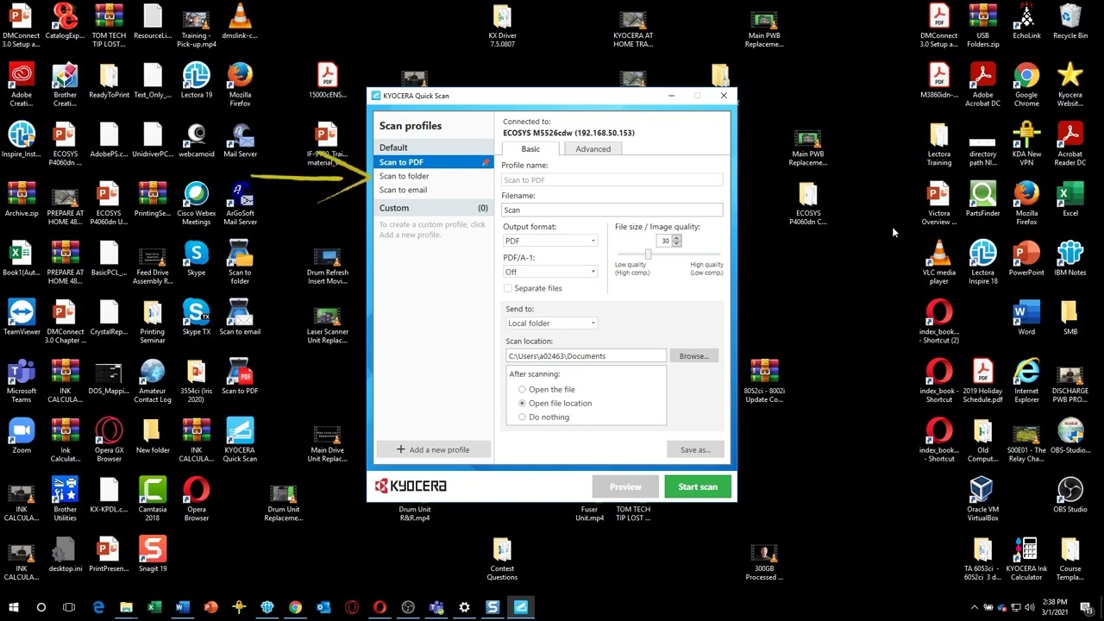The height and width of the screenshot is (621, 1104).
Task: Open the IBM Notes desktop icon
Action: (x=1070, y=259)
